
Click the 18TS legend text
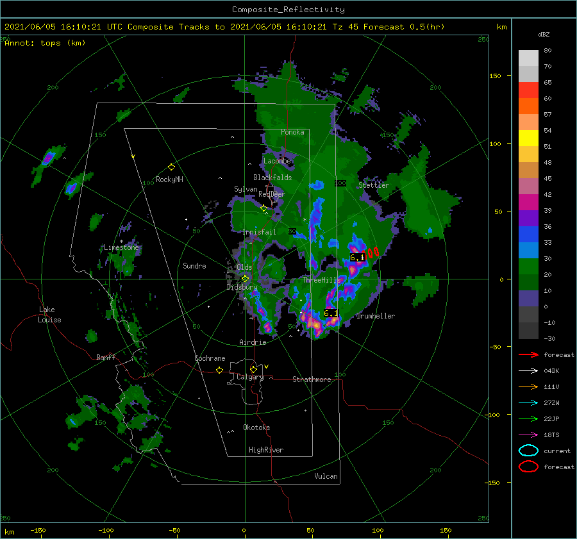point(551,435)
